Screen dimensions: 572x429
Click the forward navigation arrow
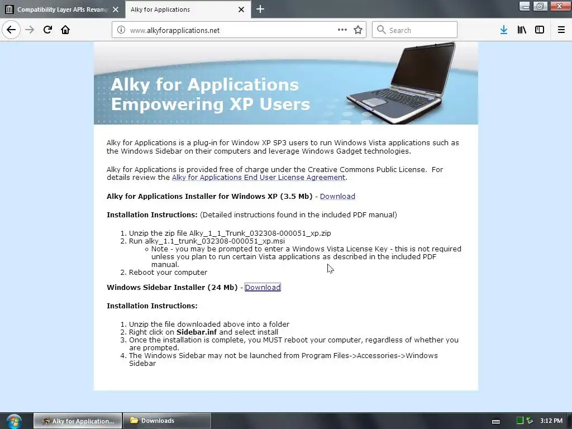(x=30, y=30)
